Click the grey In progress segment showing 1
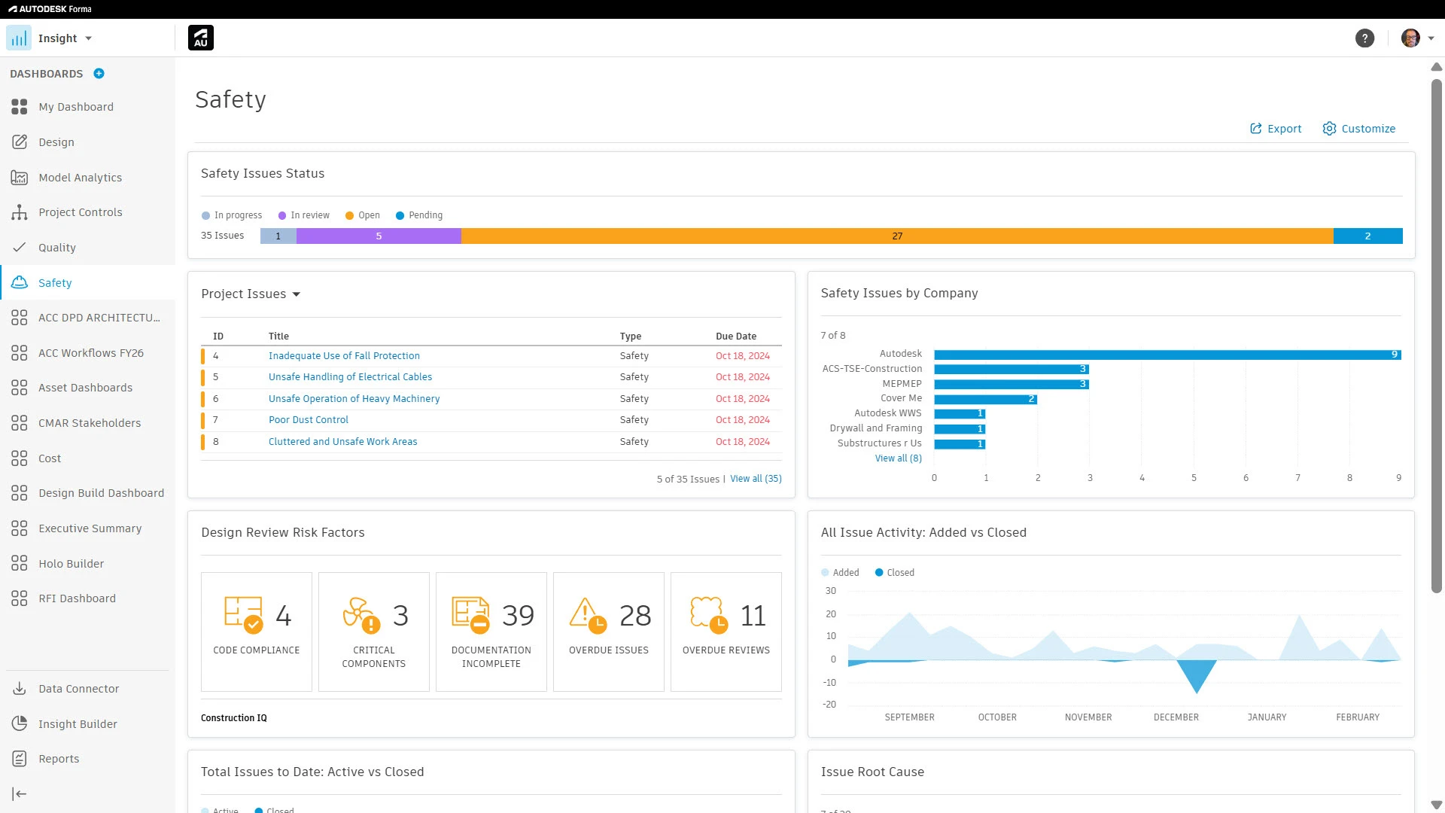The width and height of the screenshot is (1445, 813). (278, 236)
